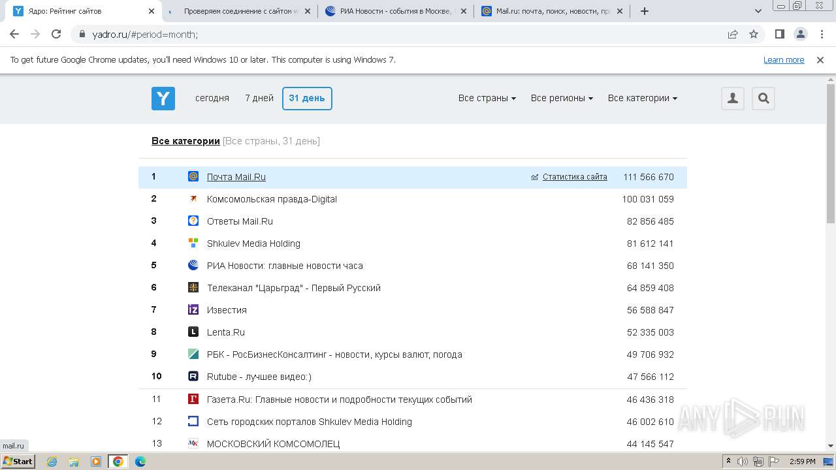Image resolution: width=836 pixels, height=470 pixels.
Task: Open Chrome profile avatar
Action: [x=801, y=34]
